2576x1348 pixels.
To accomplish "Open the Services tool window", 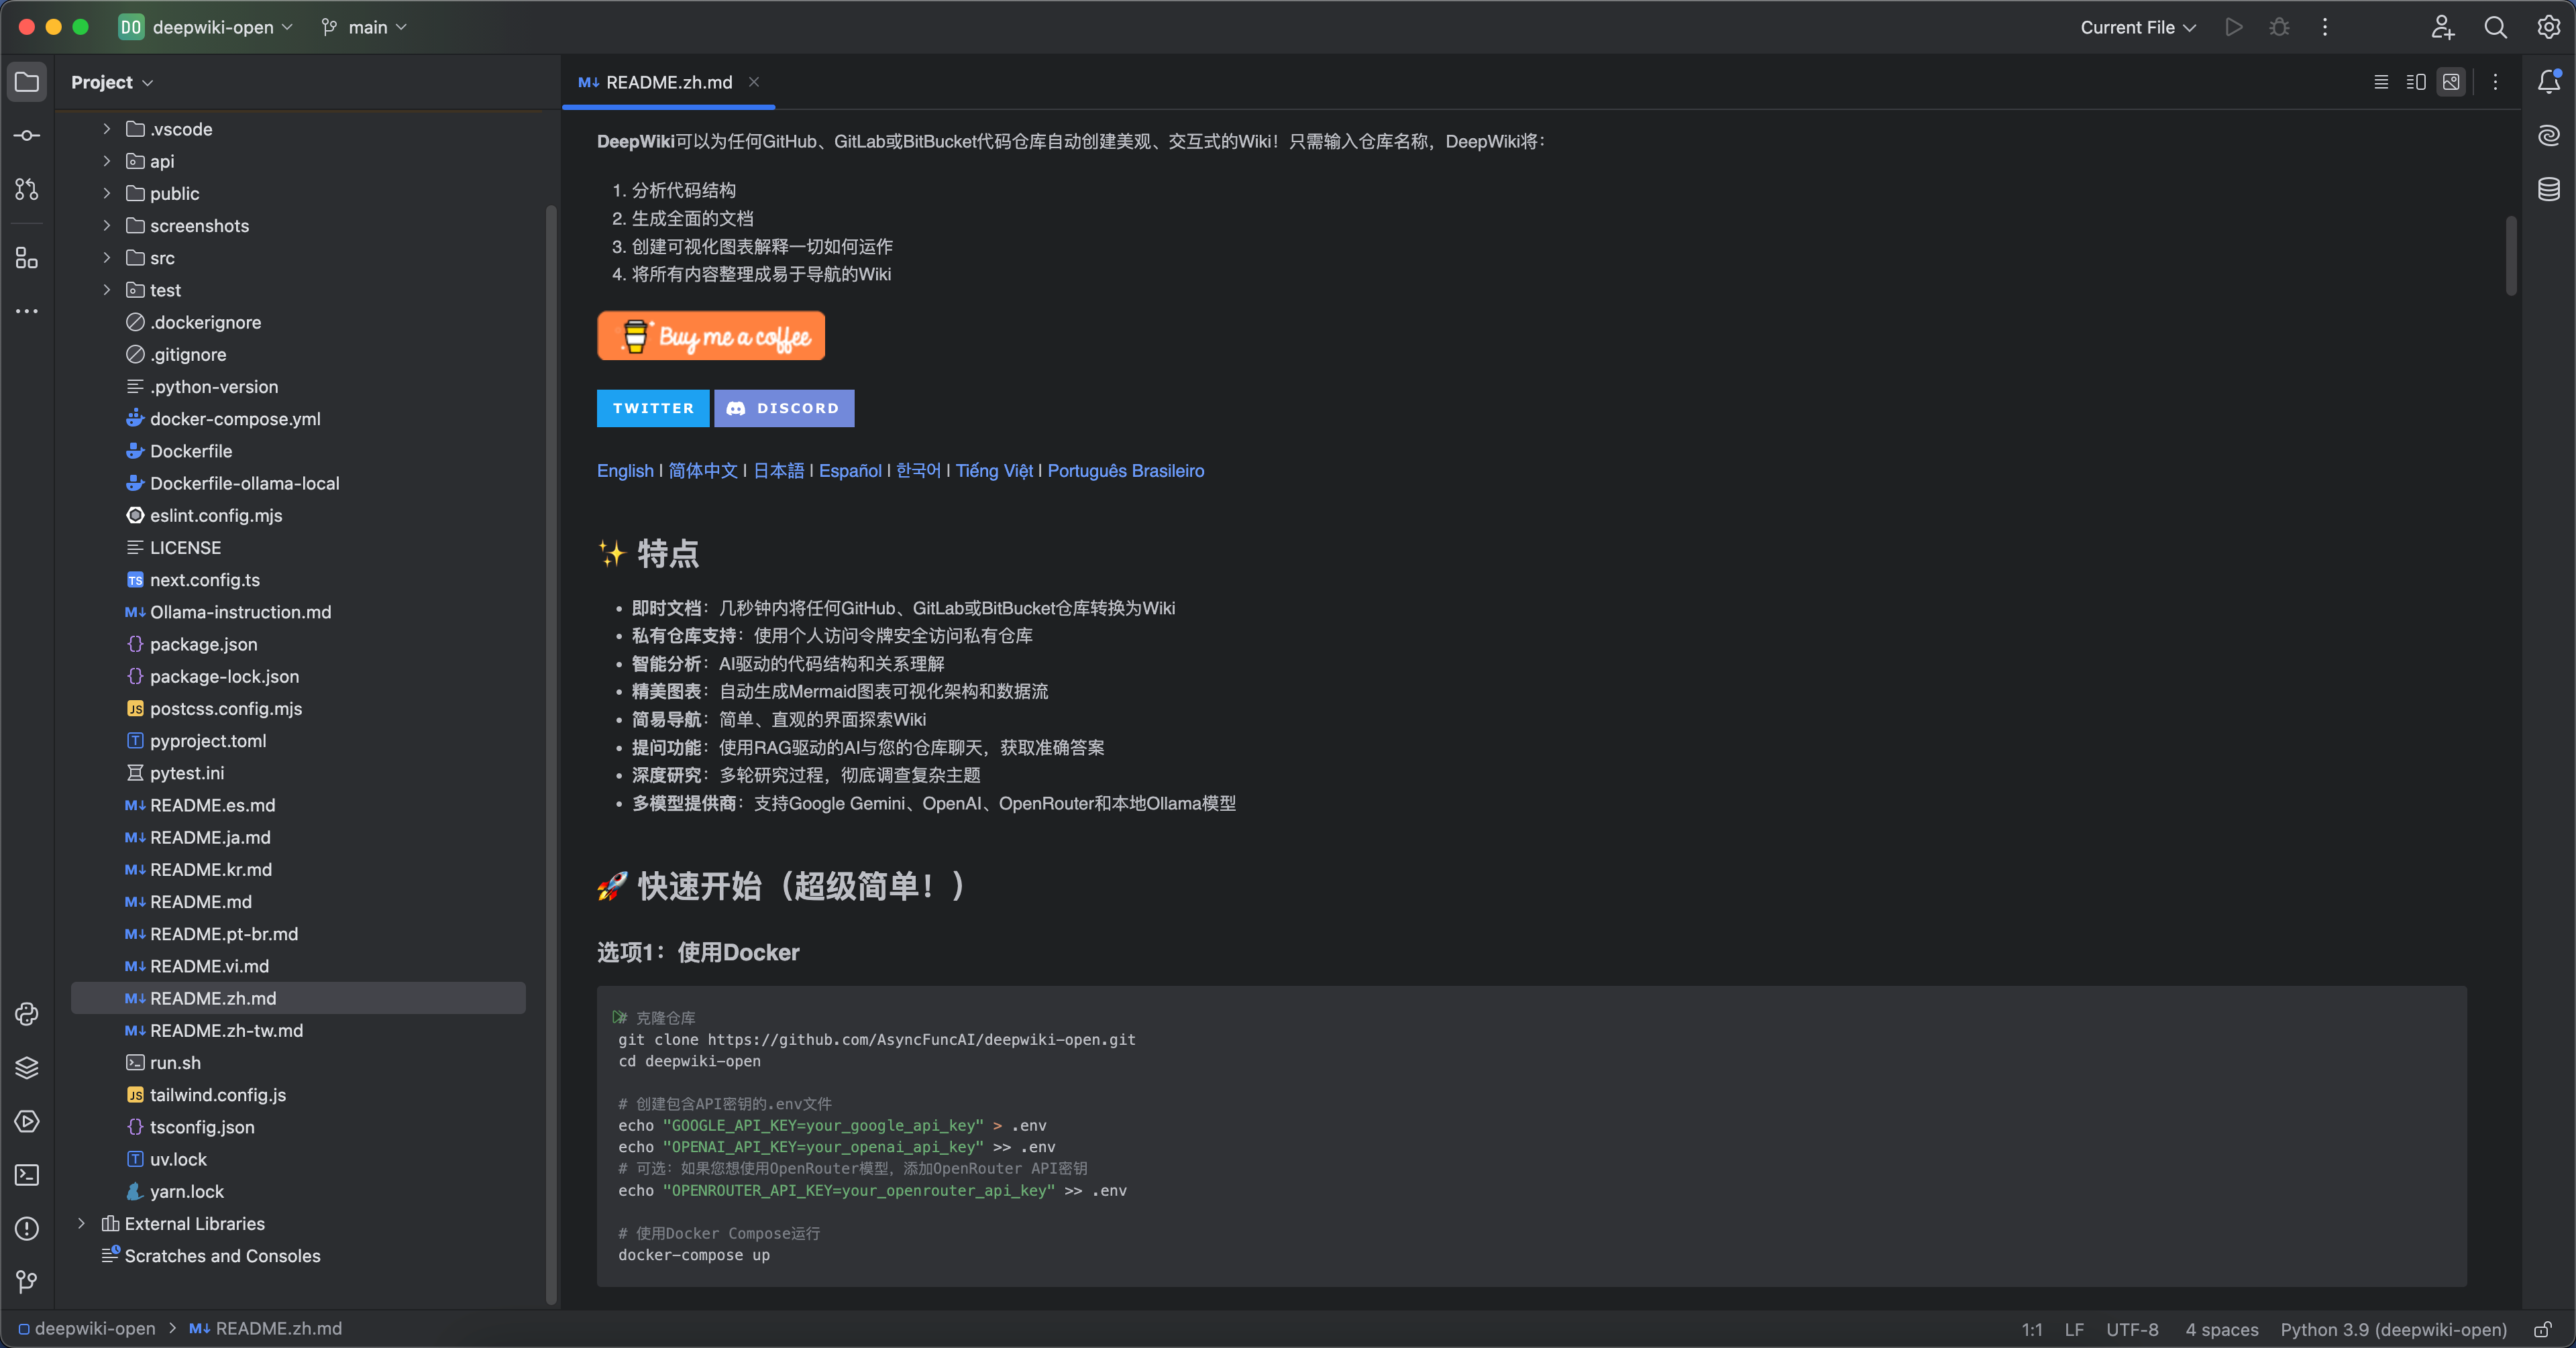I will click(27, 1121).
